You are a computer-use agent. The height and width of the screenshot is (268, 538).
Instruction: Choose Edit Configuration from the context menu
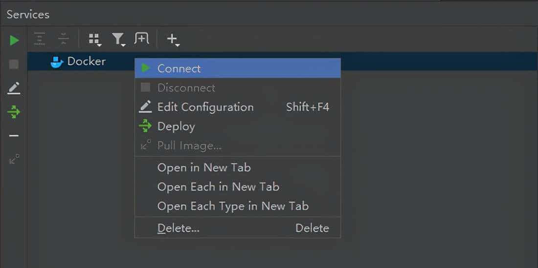[x=205, y=107]
